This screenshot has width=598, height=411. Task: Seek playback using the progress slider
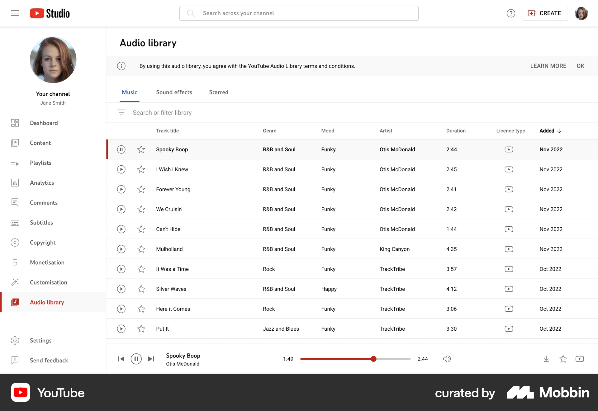(x=373, y=359)
